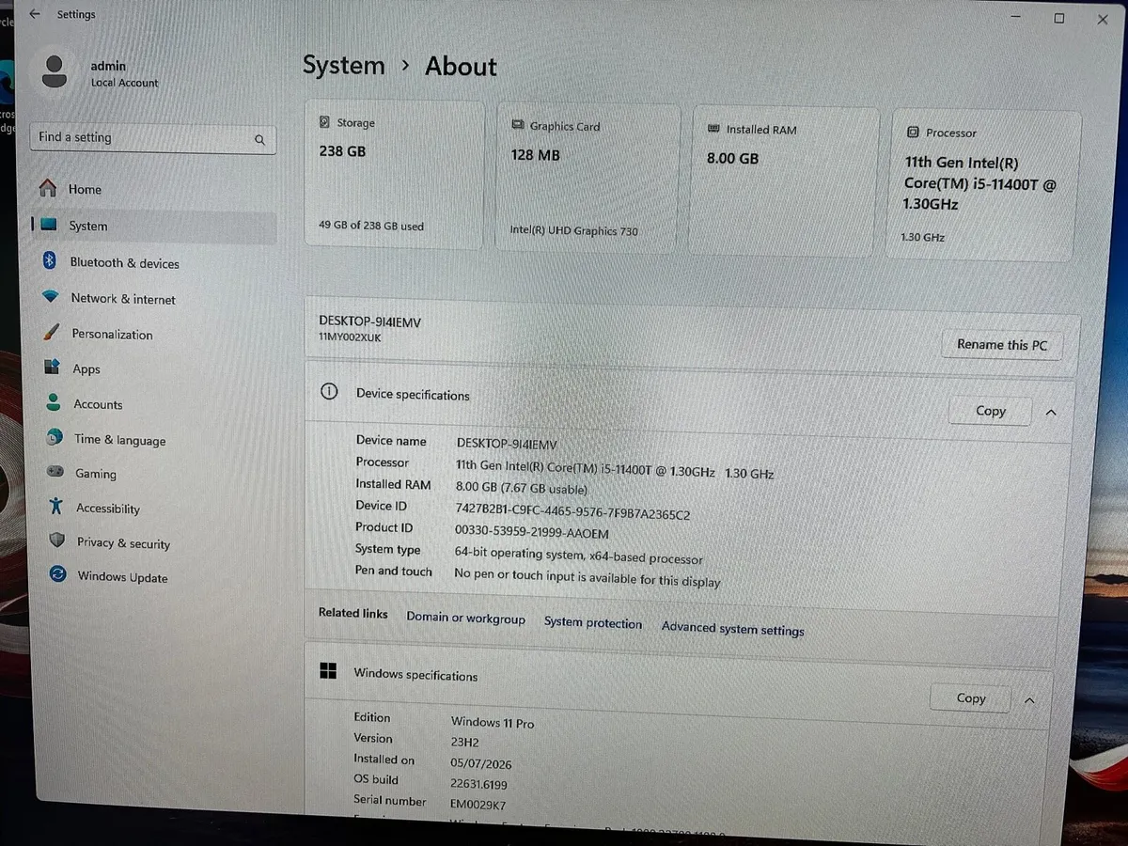This screenshot has height=846, width=1128.
Task: Collapse the Windows specifications section
Action: tap(1029, 700)
